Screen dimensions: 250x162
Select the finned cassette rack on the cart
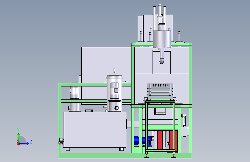pos(160,90)
